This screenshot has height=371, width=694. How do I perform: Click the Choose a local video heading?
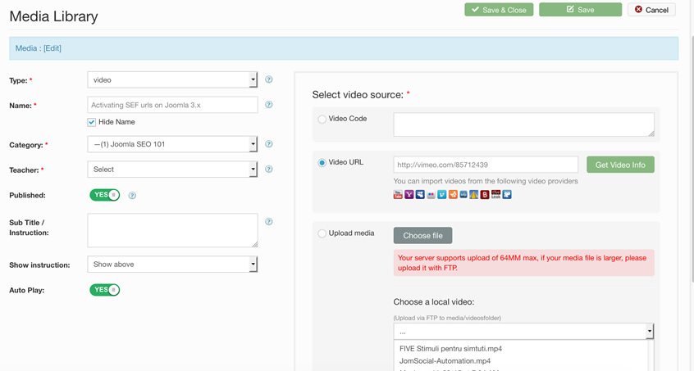[x=434, y=302]
